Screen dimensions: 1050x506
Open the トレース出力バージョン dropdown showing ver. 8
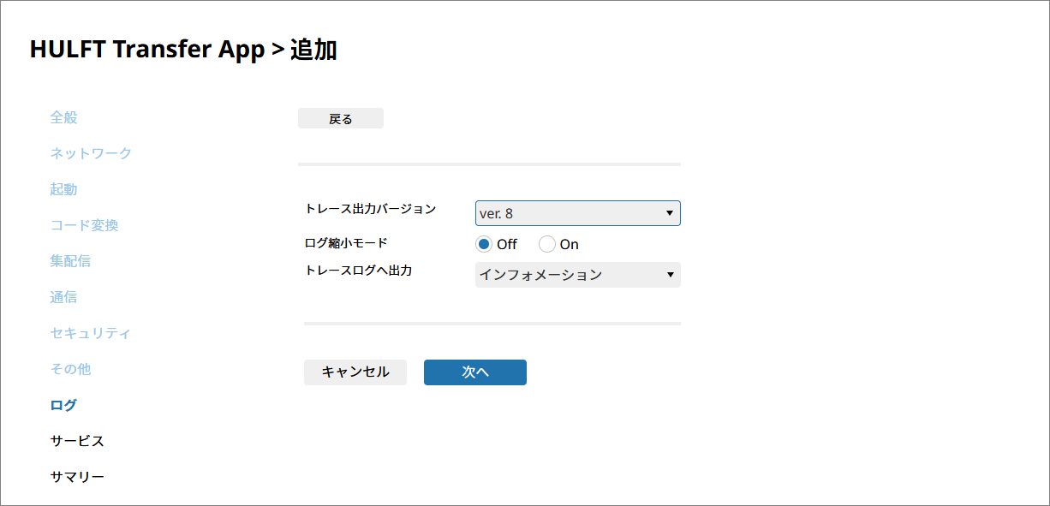(x=577, y=213)
